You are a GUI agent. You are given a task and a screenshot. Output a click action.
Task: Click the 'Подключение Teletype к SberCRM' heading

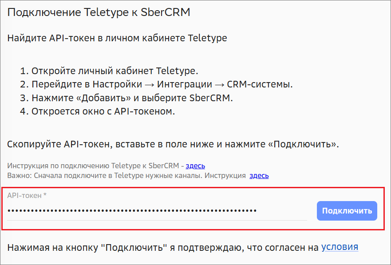(99, 12)
